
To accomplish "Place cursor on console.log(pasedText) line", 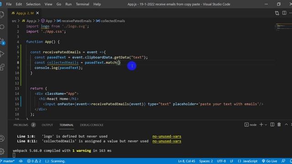I will tap(58, 68).
